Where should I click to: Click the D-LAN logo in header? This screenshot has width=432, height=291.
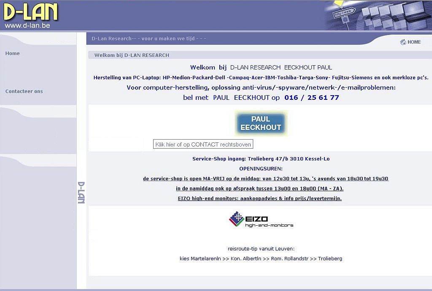point(30,12)
